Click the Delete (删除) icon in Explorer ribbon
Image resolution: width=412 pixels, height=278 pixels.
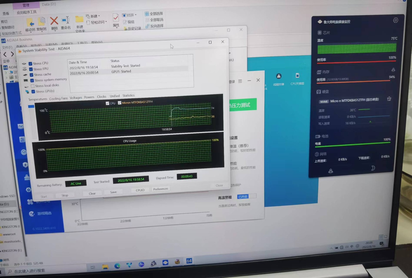point(54,23)
